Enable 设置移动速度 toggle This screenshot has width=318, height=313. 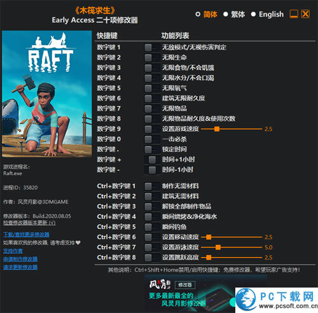(152, 237)
